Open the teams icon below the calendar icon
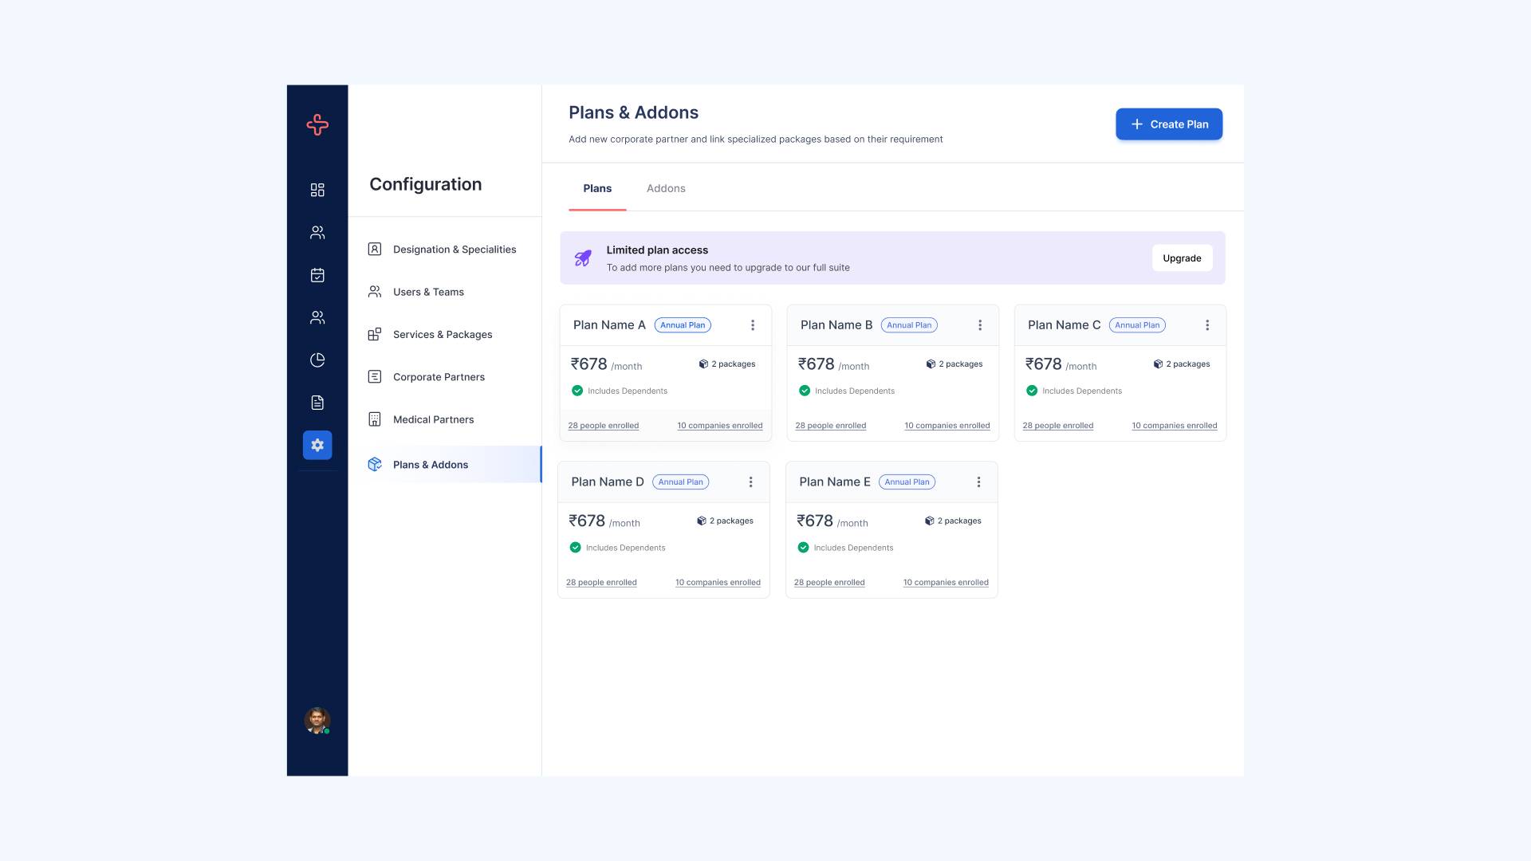Screen dimensions: 1531x861 pyautogui.click(x=317, y=317)
